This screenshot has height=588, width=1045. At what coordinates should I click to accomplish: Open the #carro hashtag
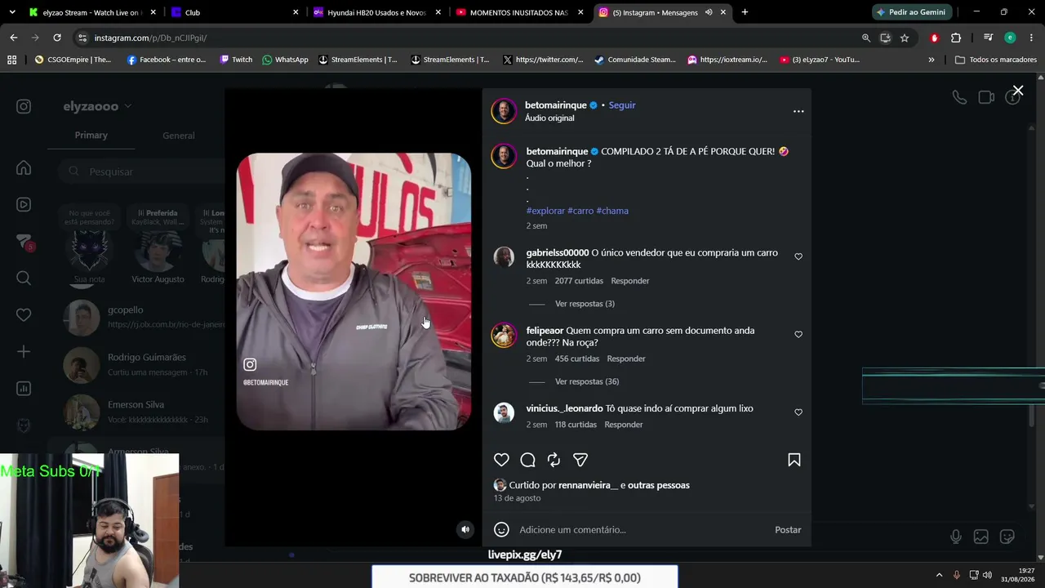(x=580, y=211)
